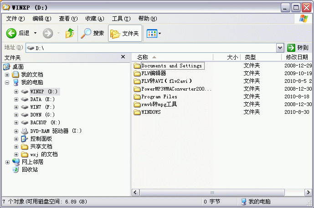The width and height of the screenshot is (314, 208).
Task: Select the 回收站 recycle bin icon
Action: click(x=15, y=170)
